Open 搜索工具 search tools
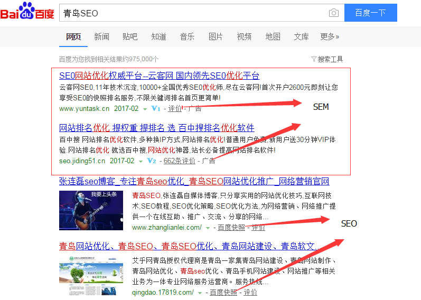 [x=330, y=59]
